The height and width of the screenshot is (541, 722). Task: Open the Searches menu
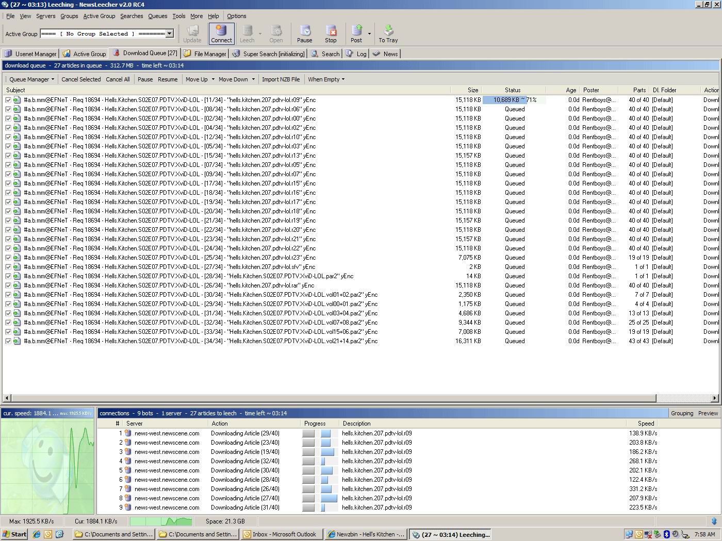(x=132, y=16)
